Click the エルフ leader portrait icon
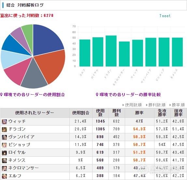The image size is (187, 180). [4, 176]
